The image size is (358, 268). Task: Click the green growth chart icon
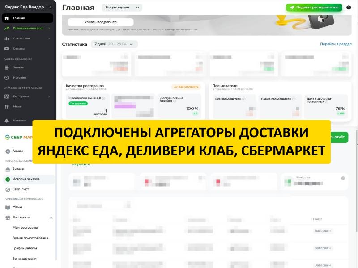click(7, 28)
